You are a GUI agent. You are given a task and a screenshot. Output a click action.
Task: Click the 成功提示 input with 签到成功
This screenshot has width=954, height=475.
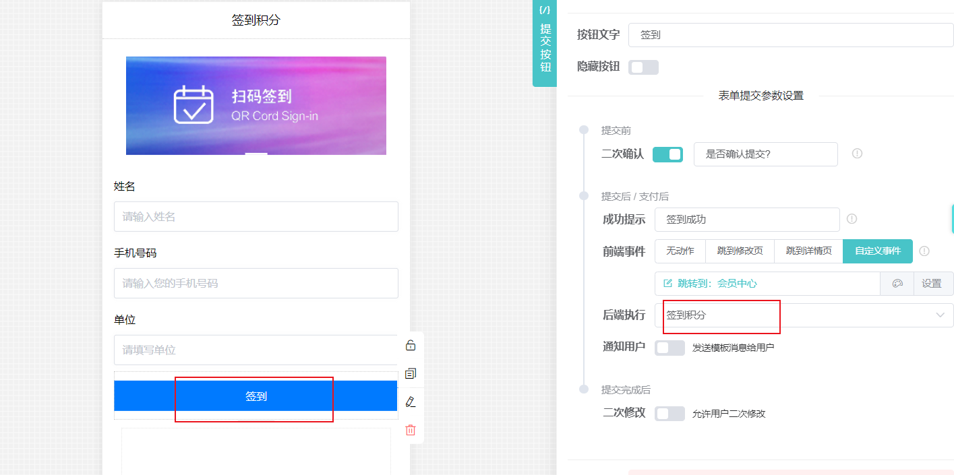[x=746, y=220]
